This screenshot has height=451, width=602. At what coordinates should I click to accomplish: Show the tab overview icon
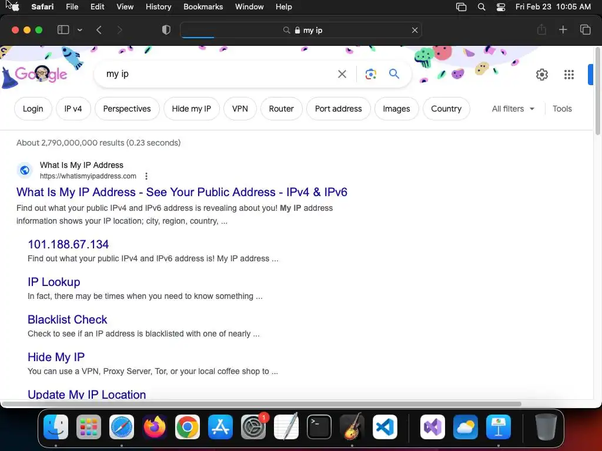point(585,29)
